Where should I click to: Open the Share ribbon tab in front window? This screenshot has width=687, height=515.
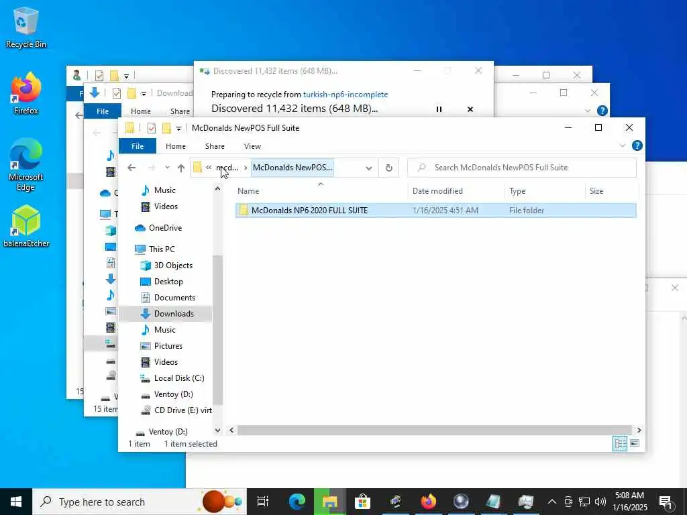[215, 146]
